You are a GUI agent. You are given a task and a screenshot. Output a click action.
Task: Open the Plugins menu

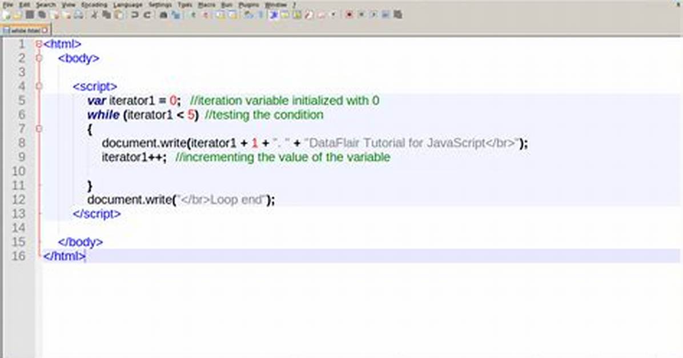point(249,5)
